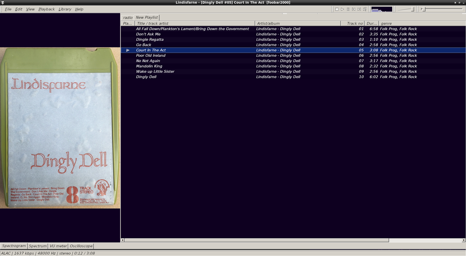The height and width of the screenshot is (256, 466).
Task: Sort by Title / track artist column
Action: 195,23
